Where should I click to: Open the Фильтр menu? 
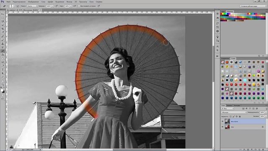click(x=70, y=2)
